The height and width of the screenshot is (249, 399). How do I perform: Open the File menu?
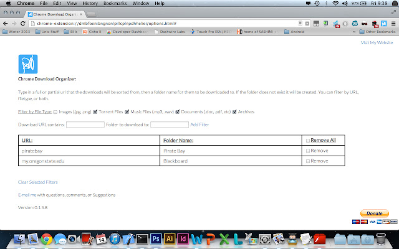pos(44,3)
